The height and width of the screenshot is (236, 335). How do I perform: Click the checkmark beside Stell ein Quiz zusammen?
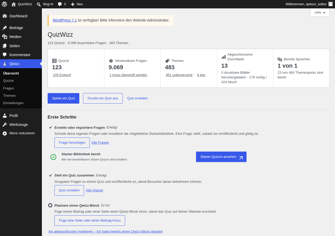[x=51, y=175]
